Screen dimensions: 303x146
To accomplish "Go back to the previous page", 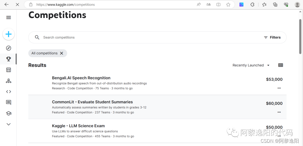I will click(x=6, y=4).
